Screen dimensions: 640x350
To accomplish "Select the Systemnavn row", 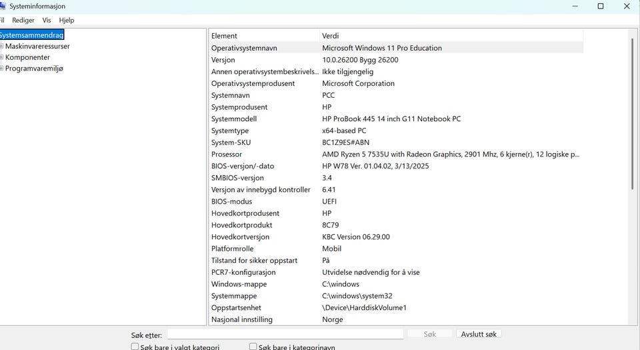I will pos(396,95).
